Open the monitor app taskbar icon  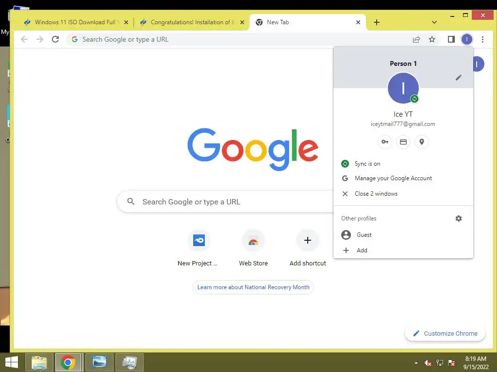tap(129, 362)
